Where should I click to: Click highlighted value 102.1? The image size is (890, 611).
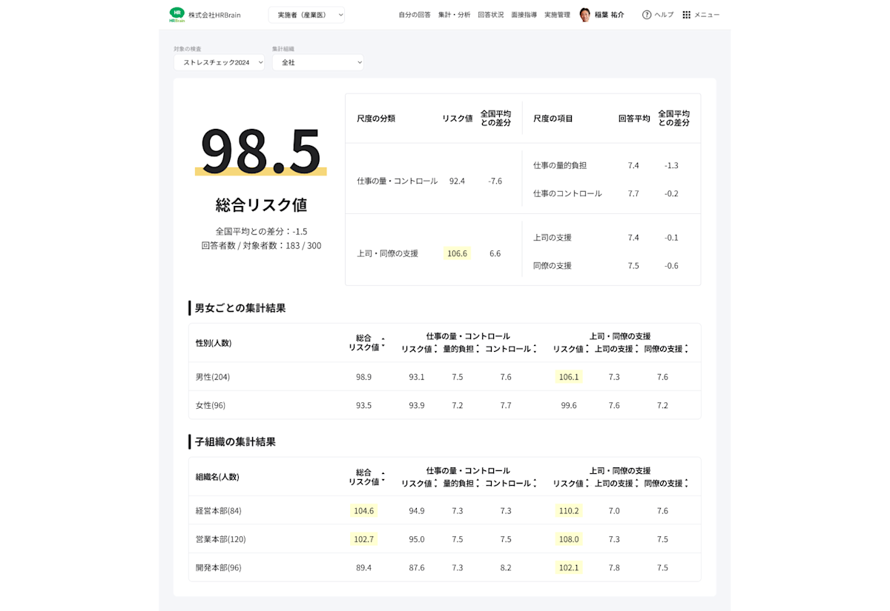(569, 567)
